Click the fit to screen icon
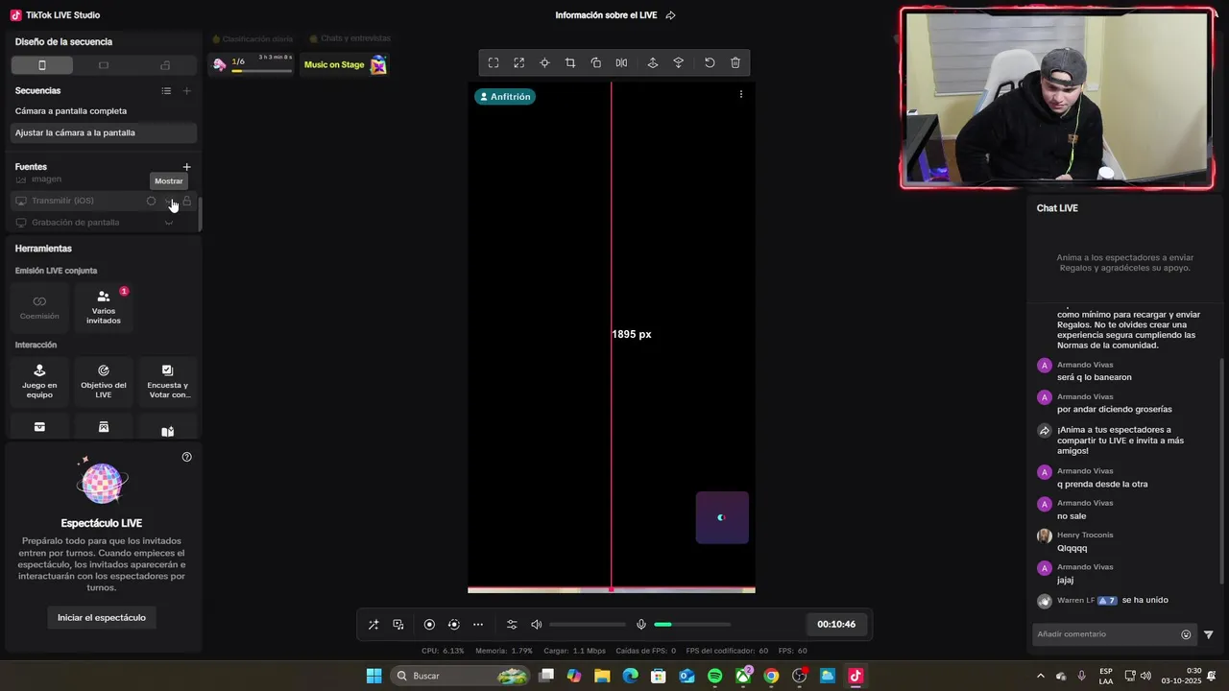The height and width of the screenshot is (691, 1229). pos(494,63)
